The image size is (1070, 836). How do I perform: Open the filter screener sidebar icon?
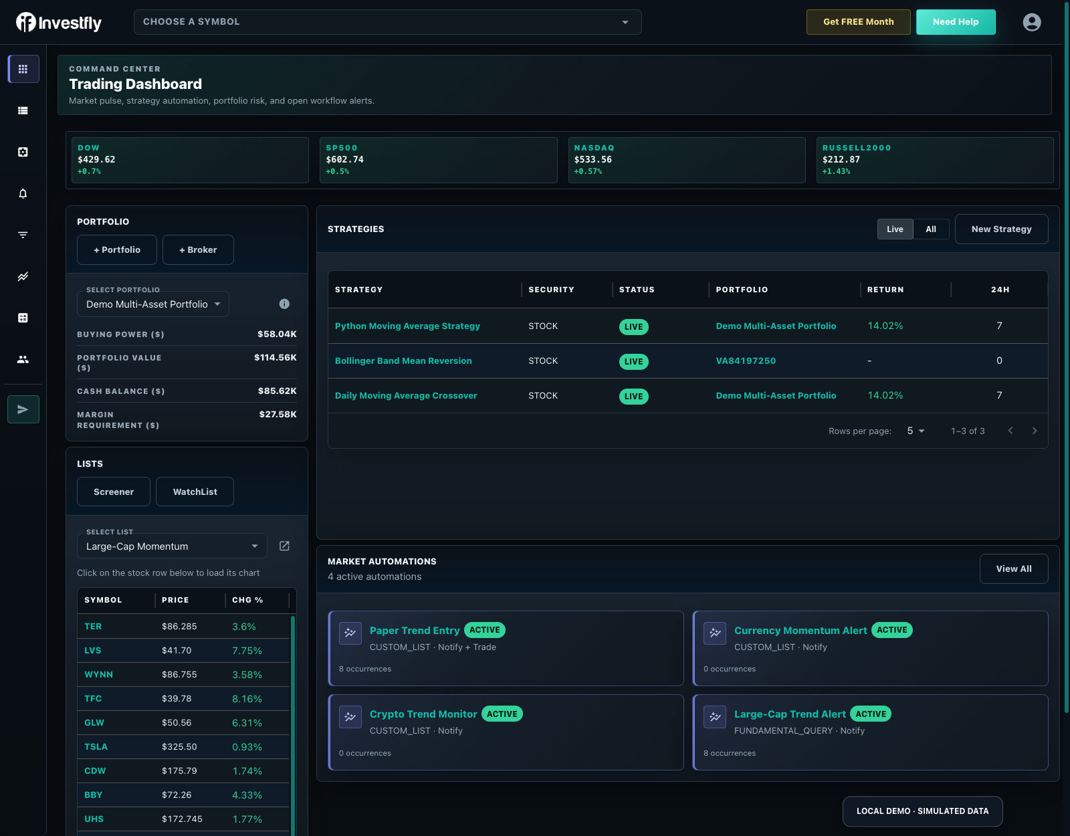(x=23, y=235)
